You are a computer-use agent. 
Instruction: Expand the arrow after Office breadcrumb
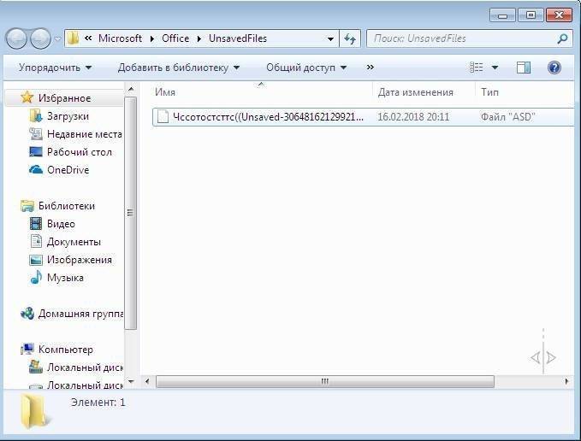pyautogui.click(x=199, y=38)
